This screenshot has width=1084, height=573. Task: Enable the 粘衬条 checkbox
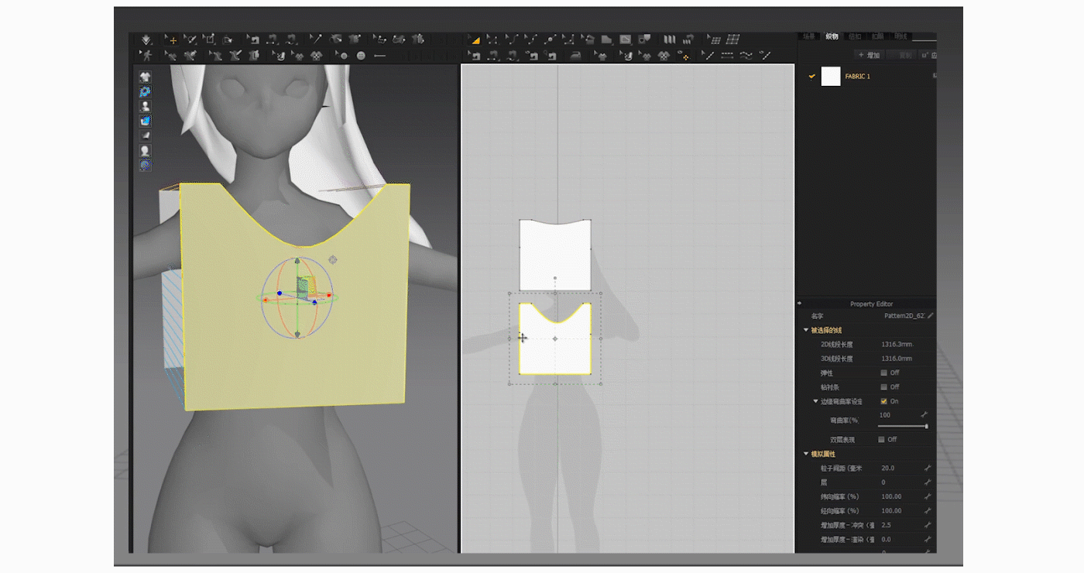[883, 387]
